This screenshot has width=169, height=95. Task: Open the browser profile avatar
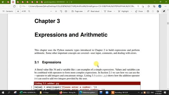160,6
